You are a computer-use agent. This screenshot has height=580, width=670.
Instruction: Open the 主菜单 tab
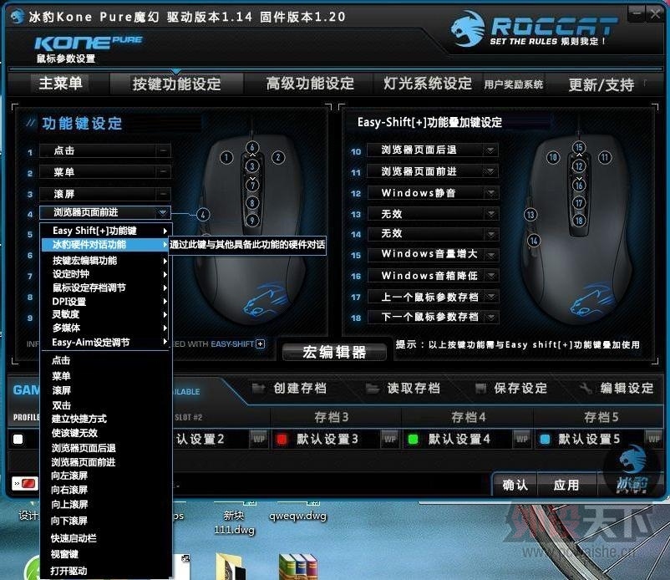(60, 83)
